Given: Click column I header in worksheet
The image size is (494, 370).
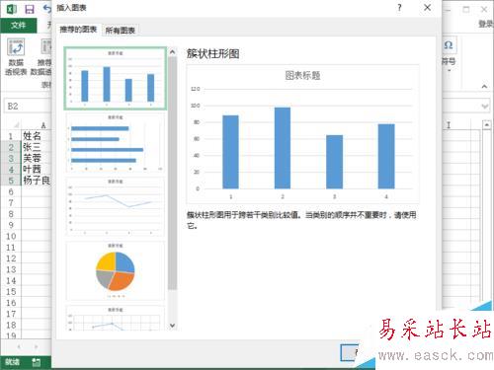Looking at the screenshot, I should coord(449,125).
